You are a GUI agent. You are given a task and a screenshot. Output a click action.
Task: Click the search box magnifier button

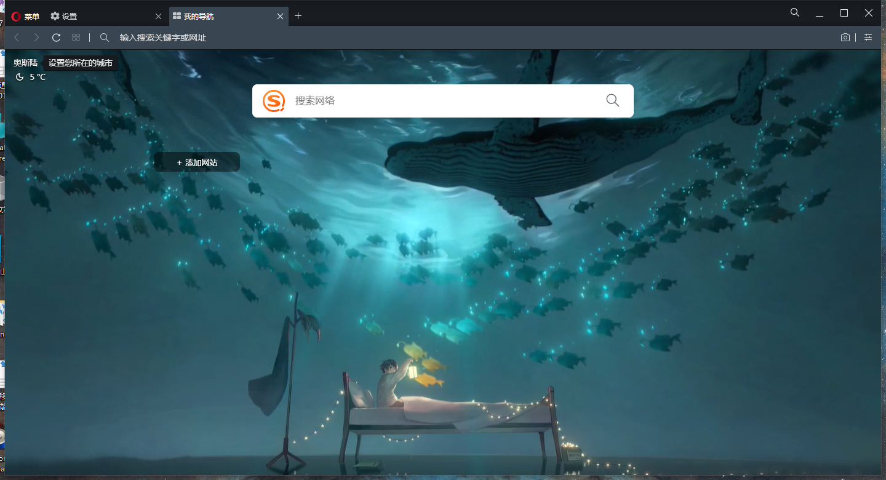click(613, 101)
